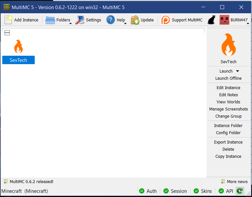The height and width of the screenshot is (197, 252).
Task: Click the dotted sidebar drag handle
Action: pyautogui.click(x=228, y=28)
